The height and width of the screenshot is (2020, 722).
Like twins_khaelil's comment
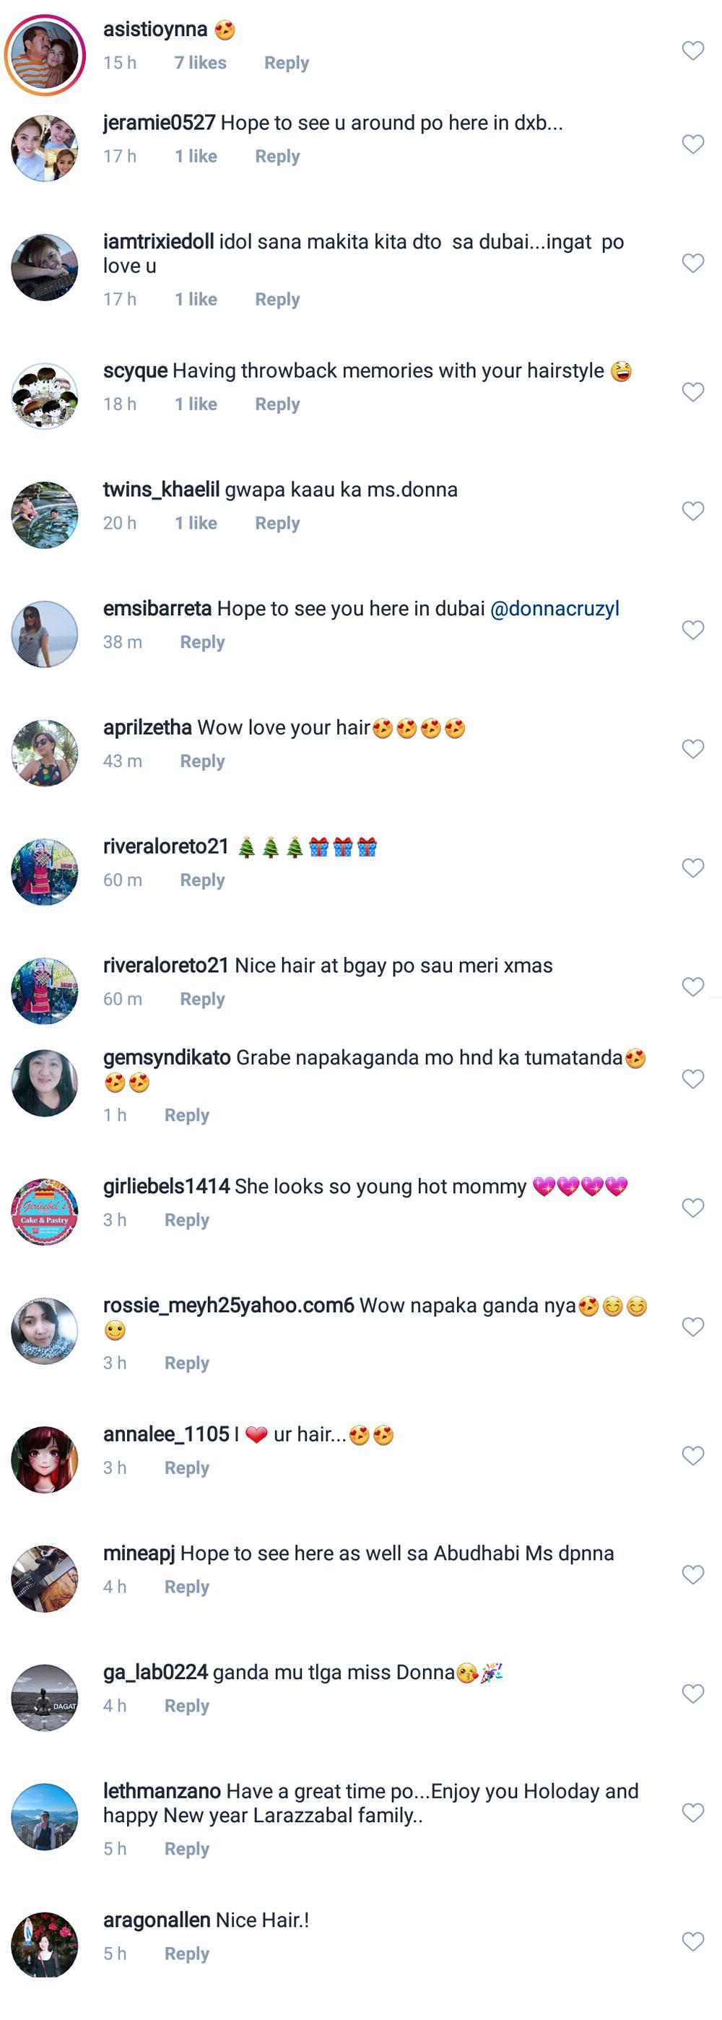pyautogui.click(x=692, y=511)
